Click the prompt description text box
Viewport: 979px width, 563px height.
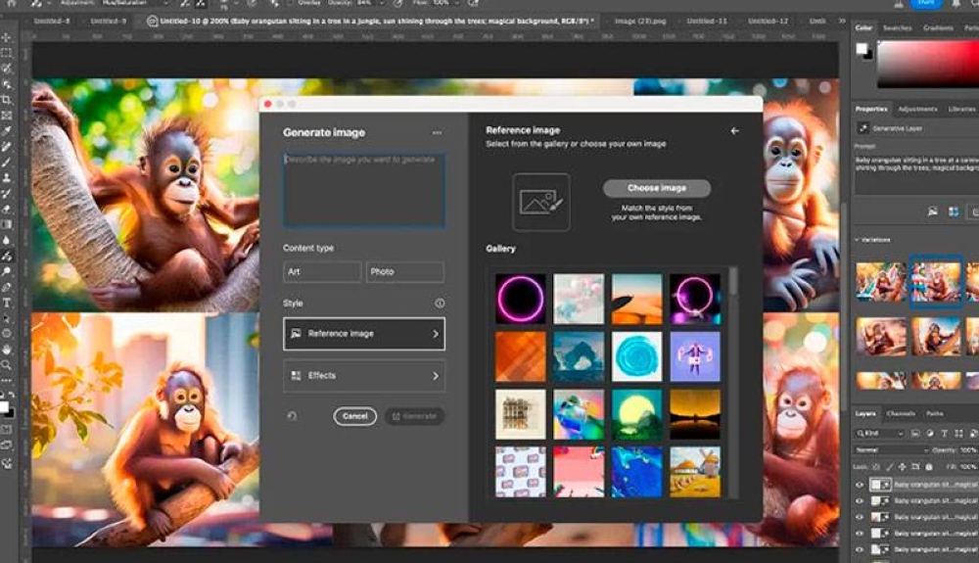[x=364, y=189]
